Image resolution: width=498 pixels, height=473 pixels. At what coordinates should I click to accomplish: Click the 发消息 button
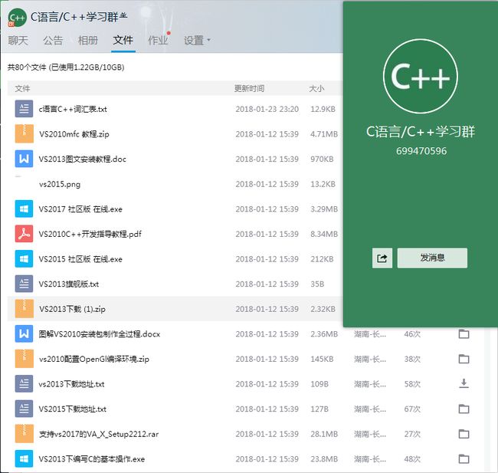click(432, 258)
